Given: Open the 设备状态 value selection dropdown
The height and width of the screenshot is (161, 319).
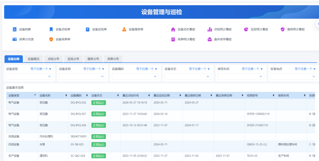Looking at the screenshot, I should click(x=188, y=76).
